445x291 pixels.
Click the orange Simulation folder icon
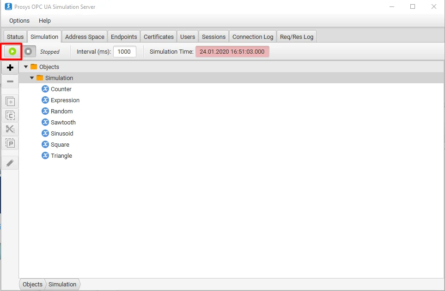point(40,78)
